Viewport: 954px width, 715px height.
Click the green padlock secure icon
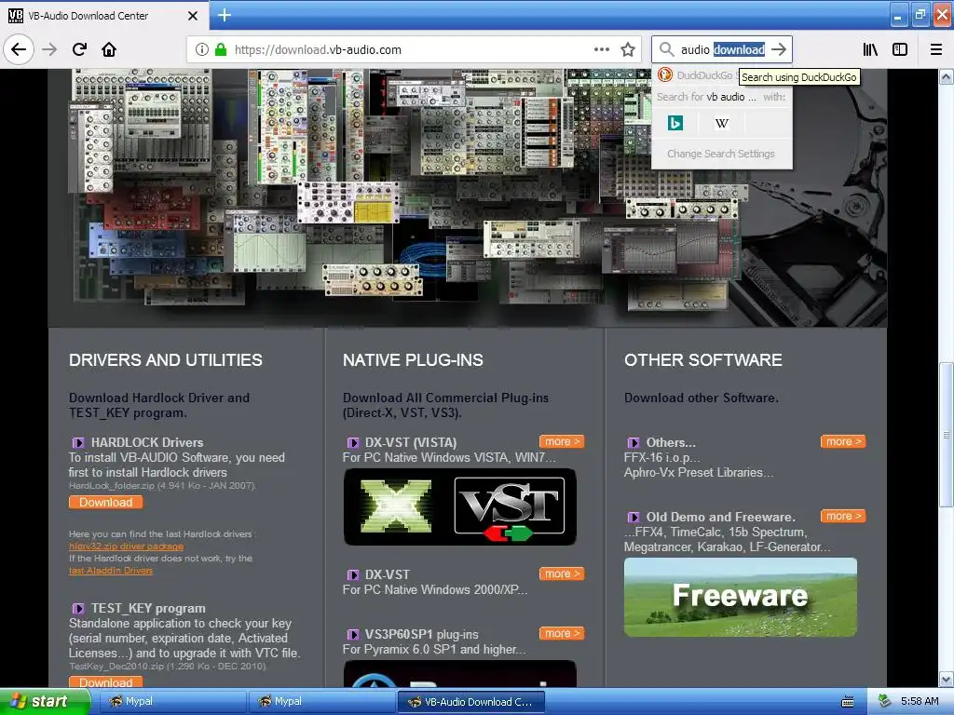pos(221,49)
